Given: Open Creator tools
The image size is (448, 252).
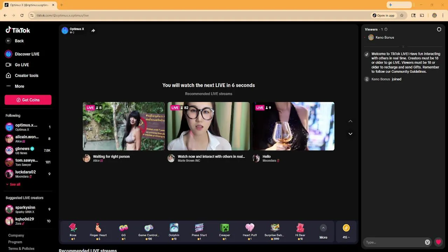Looking at the screenshot, I should [22, 76].
